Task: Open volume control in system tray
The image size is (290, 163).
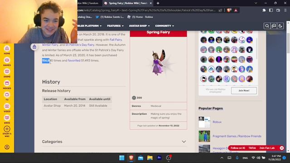Action: [x=258, y=158]
